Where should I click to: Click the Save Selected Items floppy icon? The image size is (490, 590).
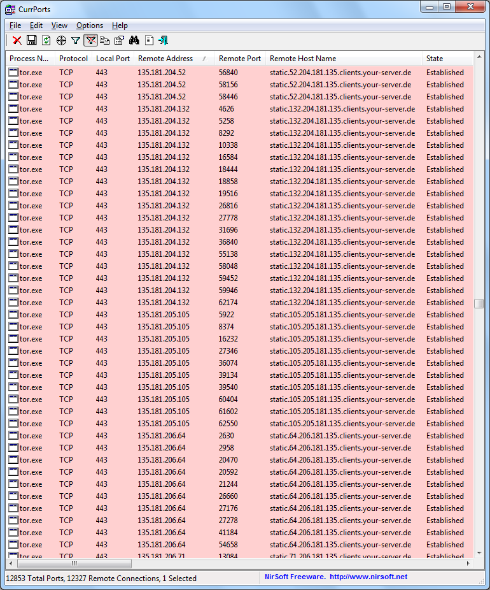point(32,40)
